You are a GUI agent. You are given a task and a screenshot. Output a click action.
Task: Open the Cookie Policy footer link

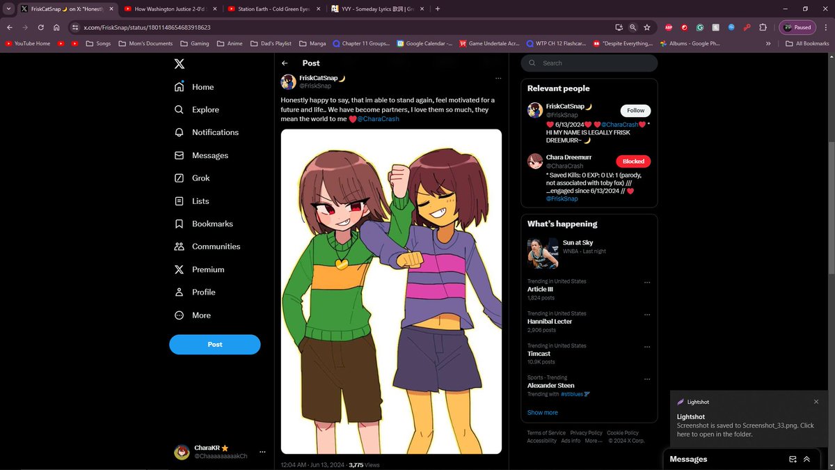[x=622, y=433]
